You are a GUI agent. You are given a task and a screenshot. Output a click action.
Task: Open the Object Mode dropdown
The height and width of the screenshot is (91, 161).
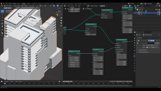[9, 6]
